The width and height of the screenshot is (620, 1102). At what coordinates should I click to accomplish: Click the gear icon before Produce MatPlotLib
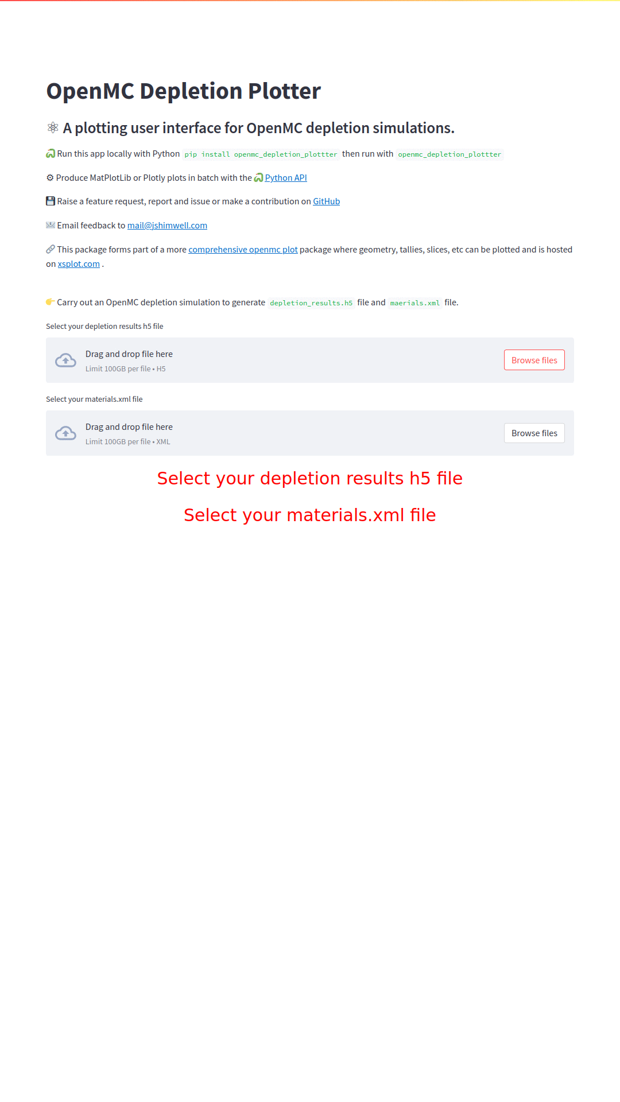(x=50, y=177)
